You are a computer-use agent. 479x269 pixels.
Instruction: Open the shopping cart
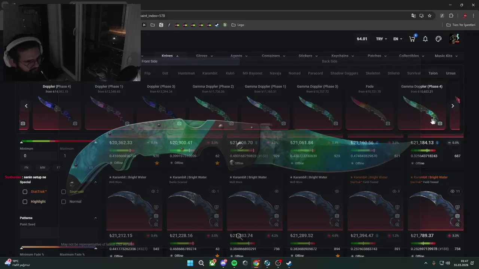[413, 39]
